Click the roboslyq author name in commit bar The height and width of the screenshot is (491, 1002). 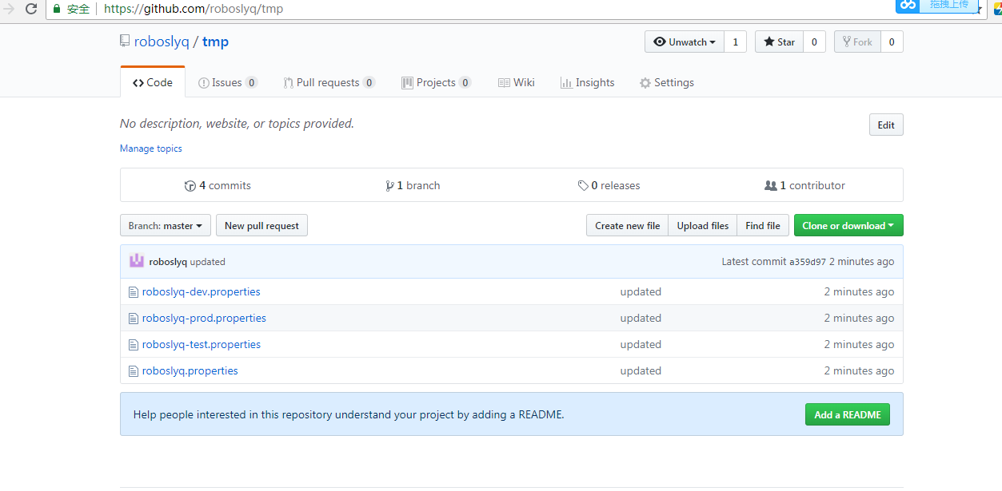(x=168, y=262)
